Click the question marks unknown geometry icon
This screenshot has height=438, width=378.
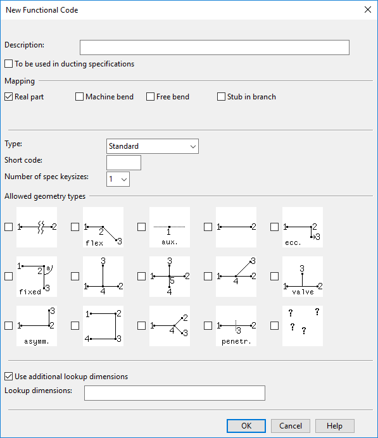[x=303, y=326]
